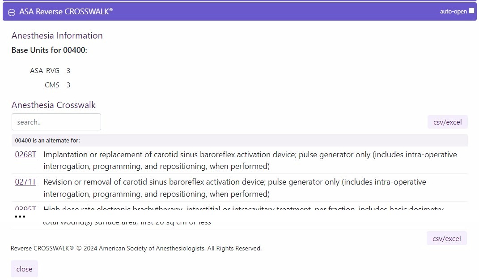
Task: Expand truncated list via the ellipsis
Action: point(20,217)
